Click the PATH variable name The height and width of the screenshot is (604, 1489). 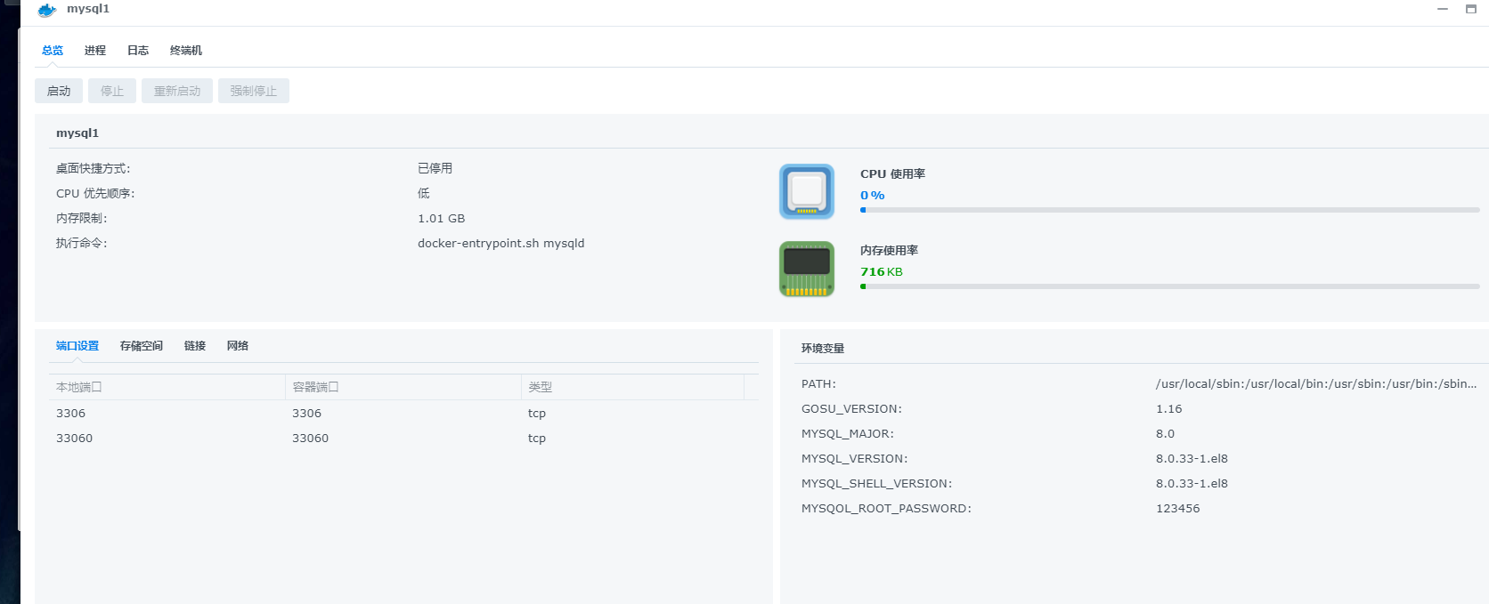coord(818,384)
